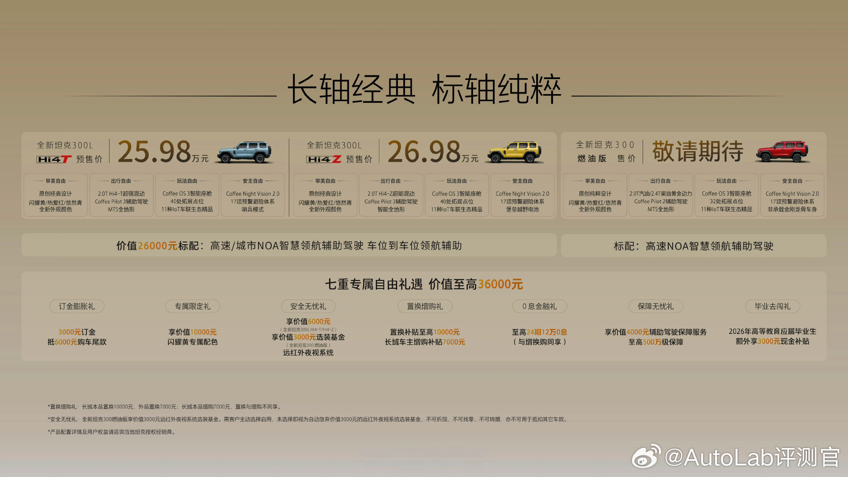
Task: Click the 标配：高速NOA智慧领航辅助驾驶 banner
Action: pos(693,246)
